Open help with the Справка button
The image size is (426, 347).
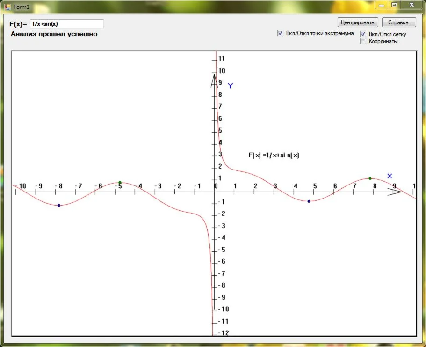[x=398, y=22]
